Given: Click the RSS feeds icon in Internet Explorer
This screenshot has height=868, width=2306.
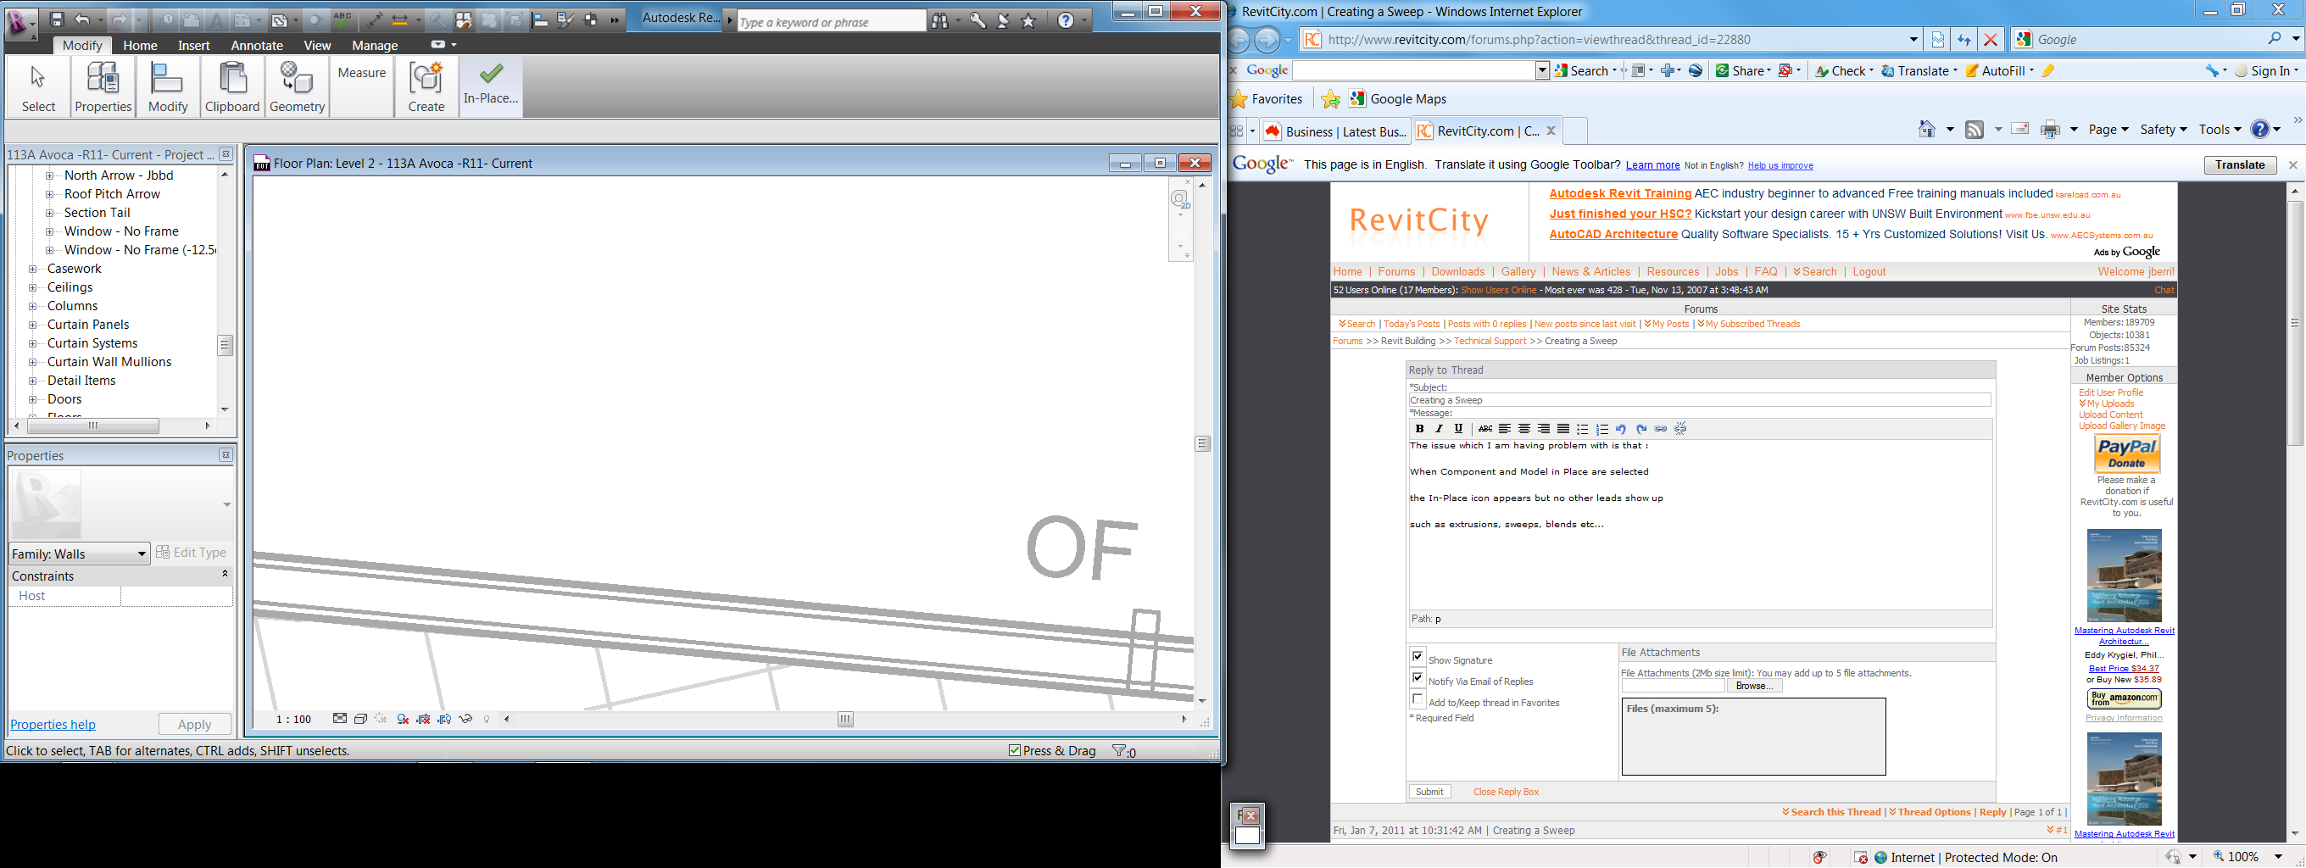Looking at the screenshot, I should click(x=1974, y=130).
